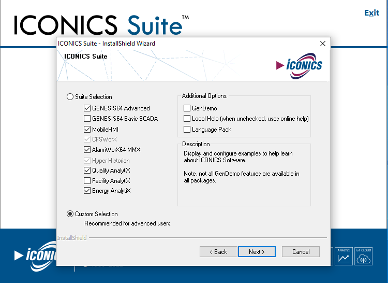Click the 'Additional Options:' group label
The height and width of the screenshot is (283, 388).
coord(205,96)
